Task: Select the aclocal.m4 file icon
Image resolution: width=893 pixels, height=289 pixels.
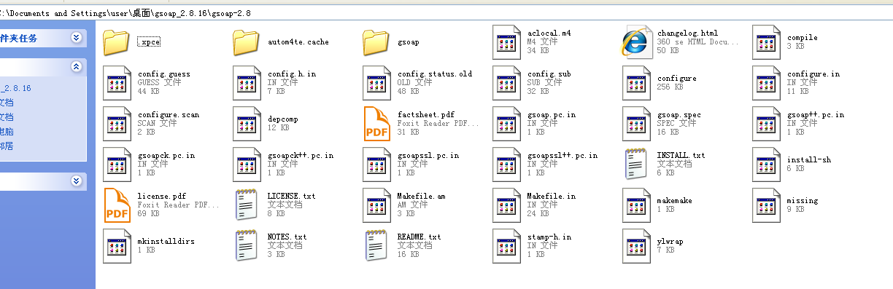Action: [506, 42]
